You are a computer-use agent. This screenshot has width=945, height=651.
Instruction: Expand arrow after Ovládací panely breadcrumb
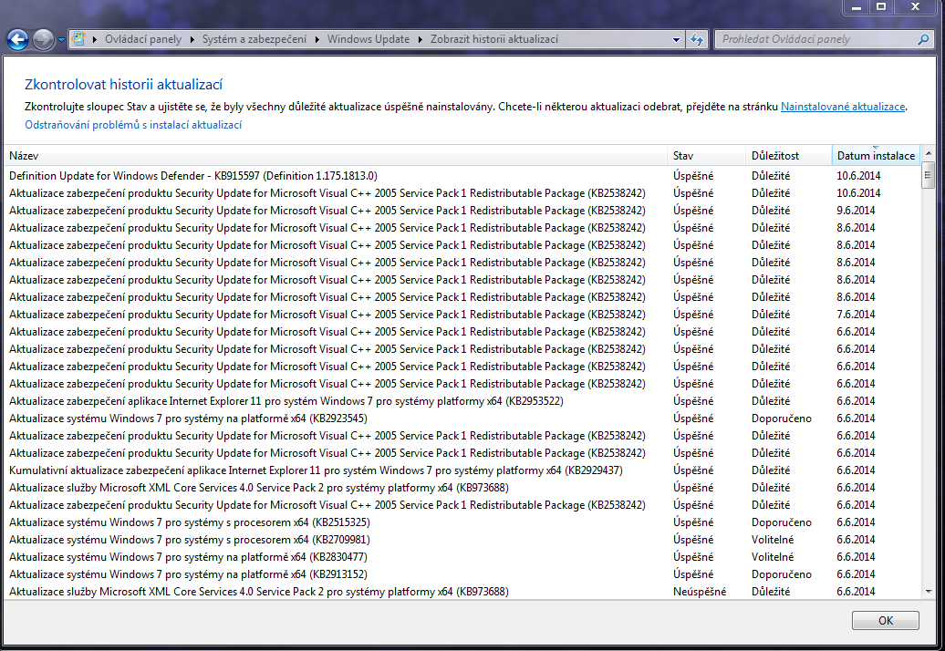[x=192, y=40]
